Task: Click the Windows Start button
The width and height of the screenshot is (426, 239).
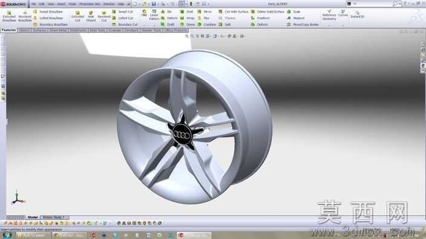Action: click(7, 235)
